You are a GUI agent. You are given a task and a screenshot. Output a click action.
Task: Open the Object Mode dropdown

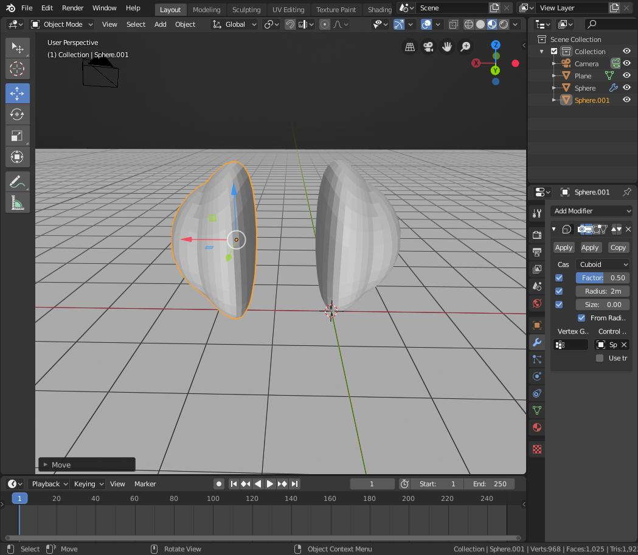[62, 24]
